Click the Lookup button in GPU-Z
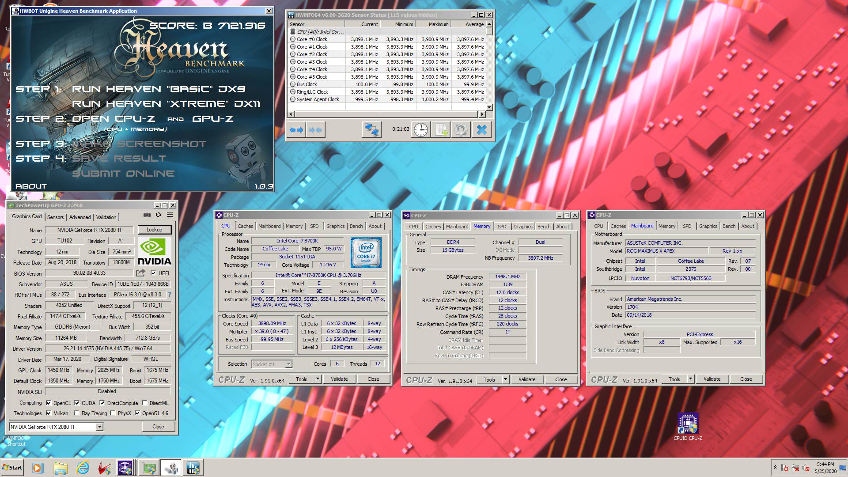848x477 pixels. pos(154,230)
